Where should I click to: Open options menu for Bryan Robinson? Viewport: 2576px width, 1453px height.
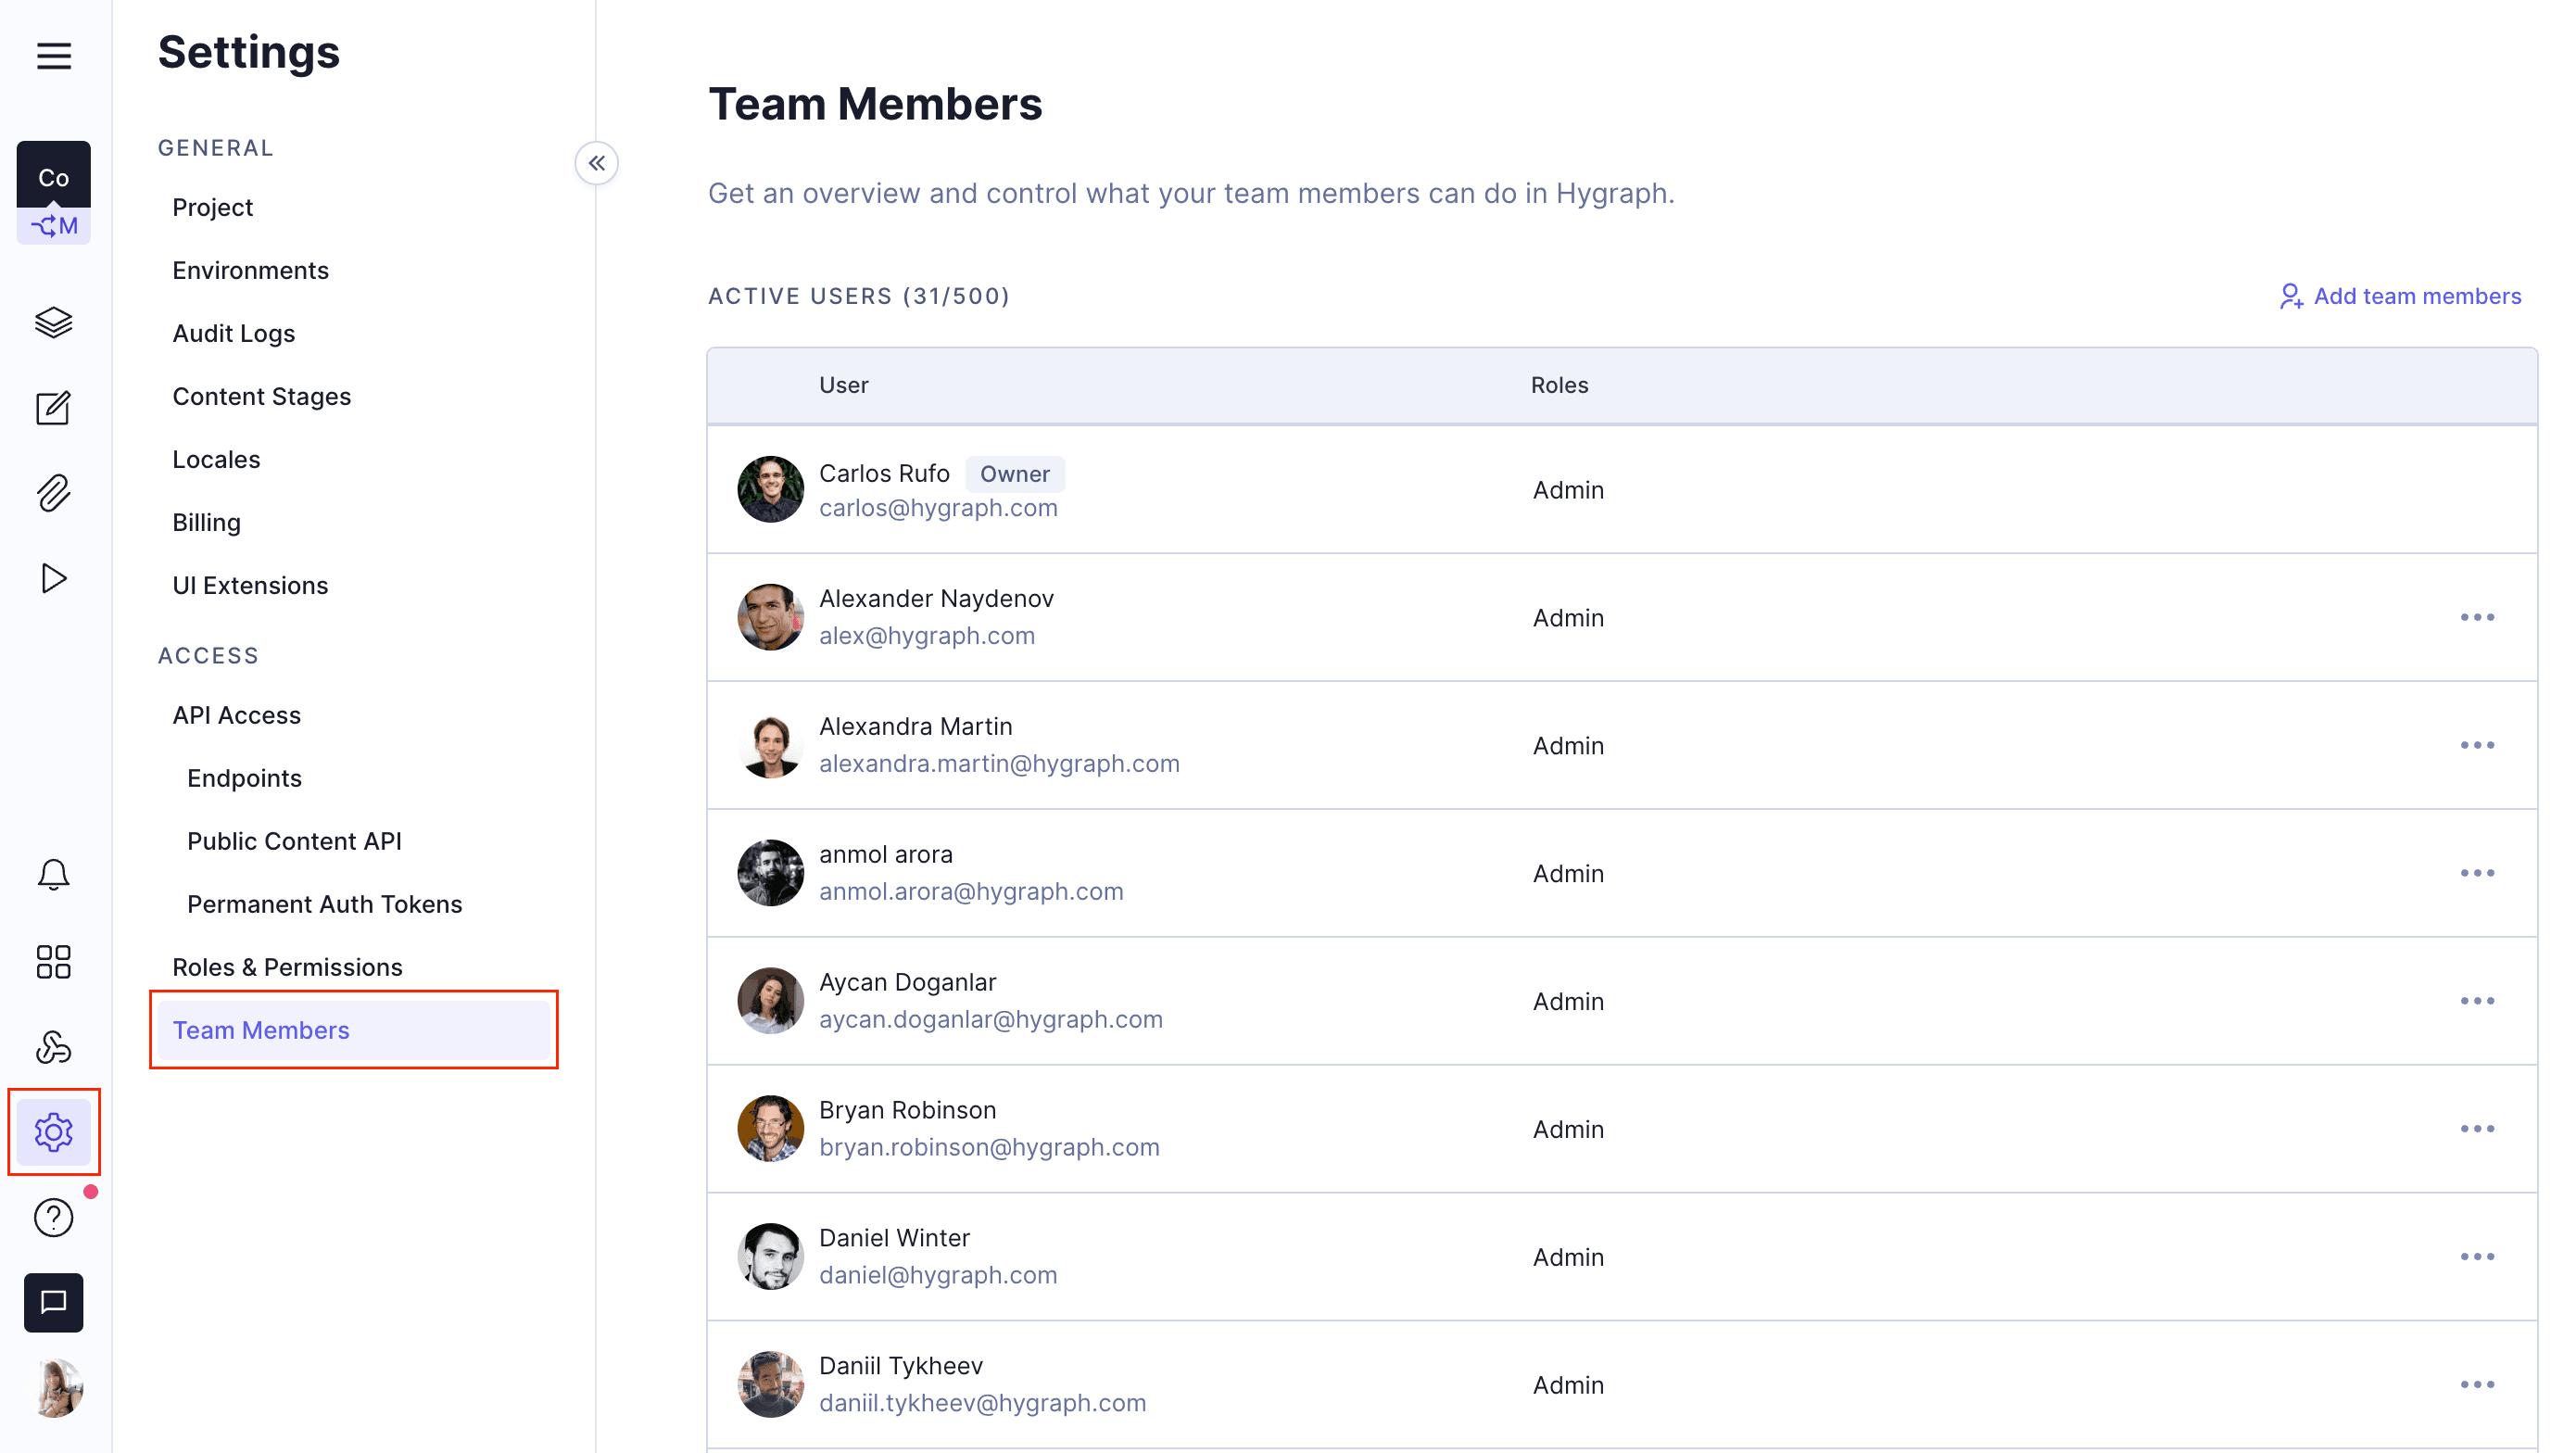click(2477, 1129)
